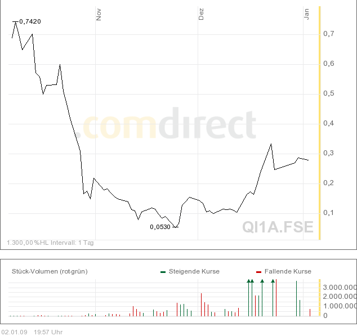The width and height of the screenshot is (357, 336).
Task: Select the Nov month label
Action: pyautogui.click(x=99, y=15)
